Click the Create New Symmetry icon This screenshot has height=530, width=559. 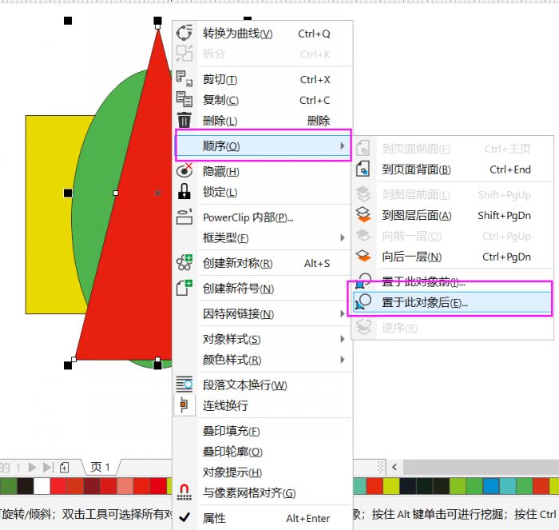(x=184, y=263)
